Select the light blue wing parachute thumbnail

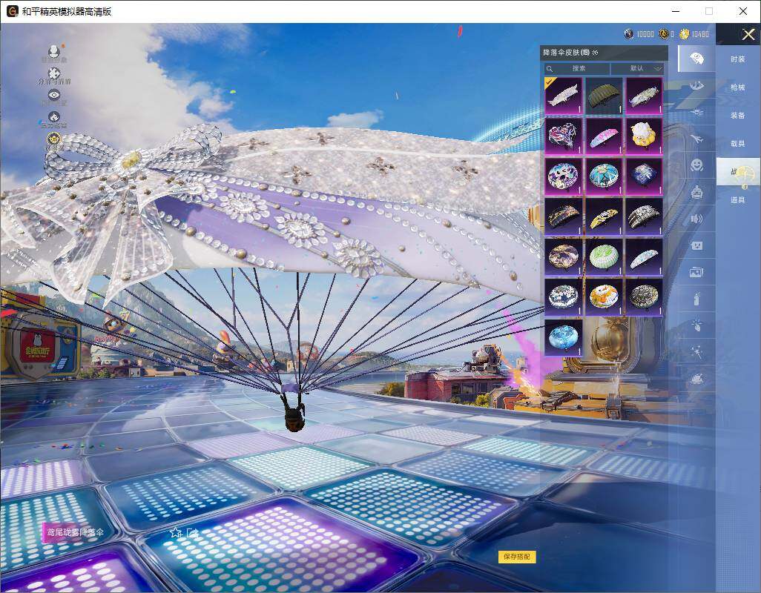pyautogui.click(x=644, y=256)
